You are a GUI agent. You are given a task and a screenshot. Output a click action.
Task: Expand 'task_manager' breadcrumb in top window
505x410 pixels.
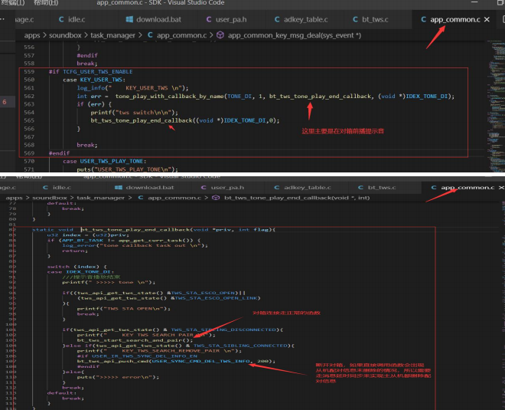[112, 35]
